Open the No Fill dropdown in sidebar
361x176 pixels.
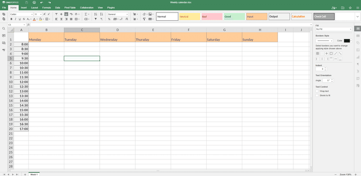[x=333, y=29]
